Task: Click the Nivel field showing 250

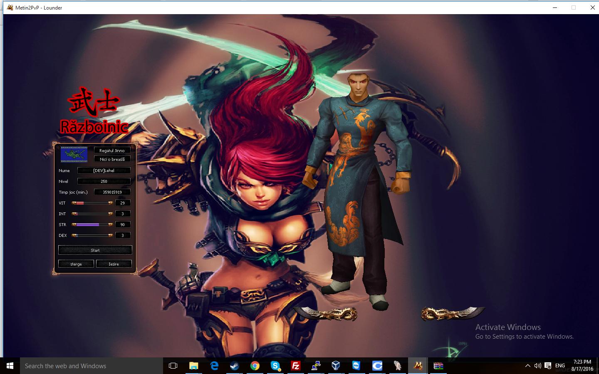Action: 104,181
